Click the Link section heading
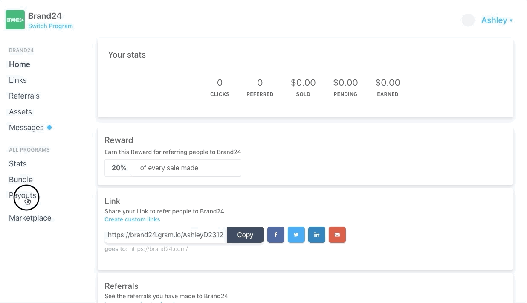This screenshot has height=303, width=527. [x=112, y=201]
